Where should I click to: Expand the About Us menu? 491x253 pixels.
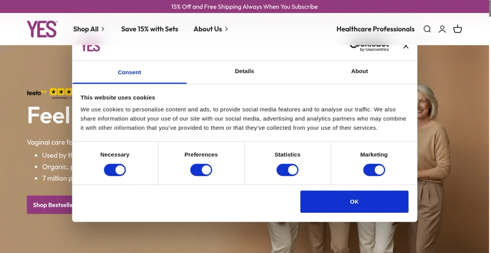click(x=211, y=29)
